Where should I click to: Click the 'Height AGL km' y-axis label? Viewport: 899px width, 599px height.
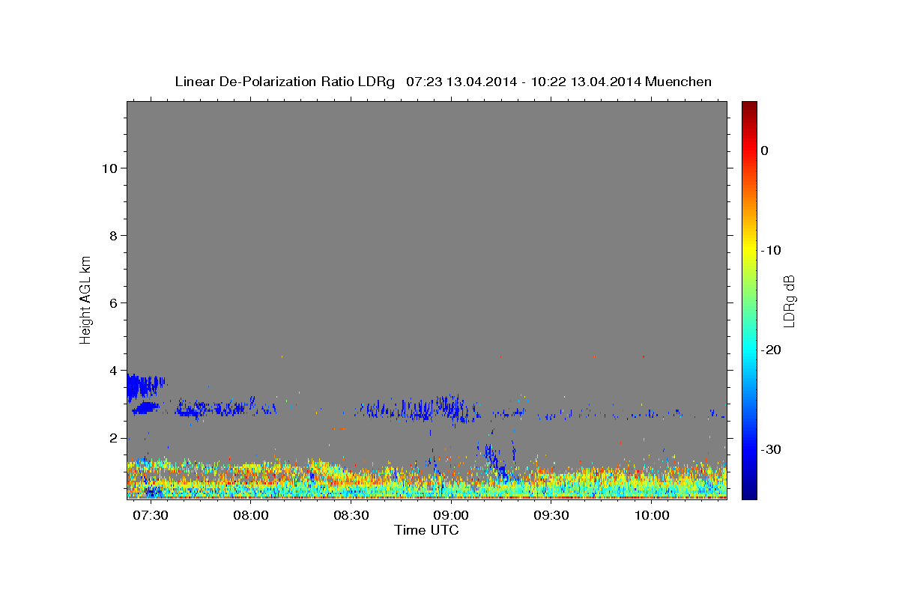[x=86, y=299]
